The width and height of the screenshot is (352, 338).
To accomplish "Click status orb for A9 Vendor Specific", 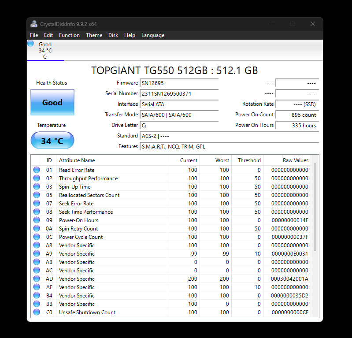I will (37, 253).
